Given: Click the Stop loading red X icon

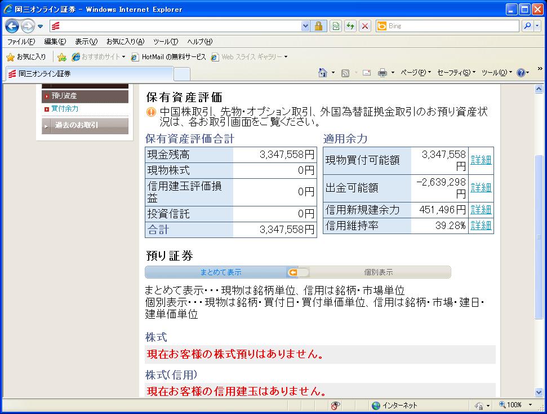Looking at the screenshot, I should pyautogui.click(x=365, y=26).
